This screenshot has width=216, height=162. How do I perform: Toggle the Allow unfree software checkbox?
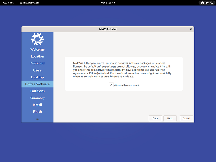[x=111, y=85]
